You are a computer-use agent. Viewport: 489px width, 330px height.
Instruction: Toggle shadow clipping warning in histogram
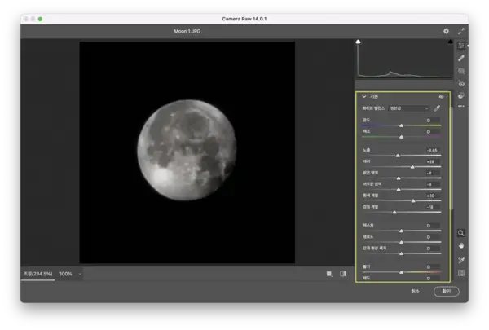point(359,41)
